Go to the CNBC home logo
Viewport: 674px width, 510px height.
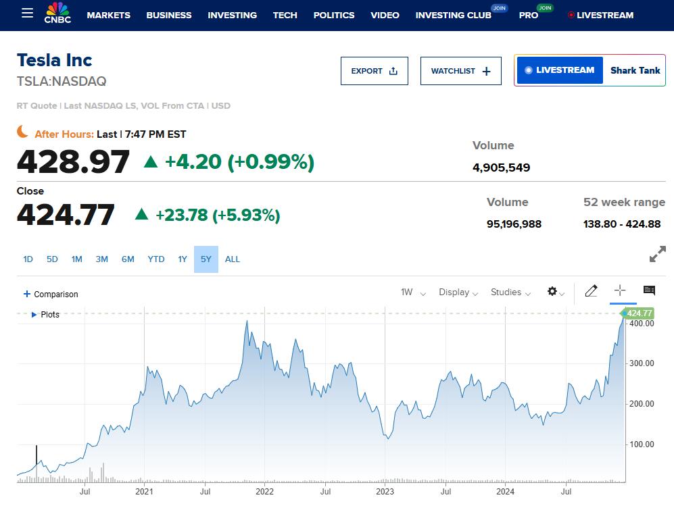(x=57, y=14)
